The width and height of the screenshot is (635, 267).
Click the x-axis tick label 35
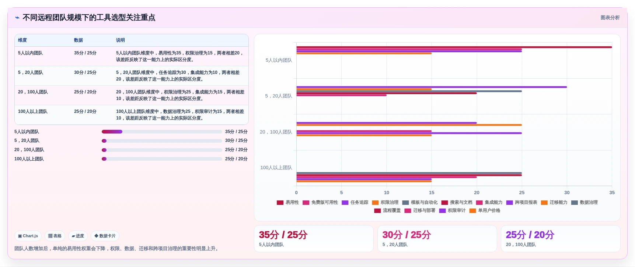click(612, 193)
